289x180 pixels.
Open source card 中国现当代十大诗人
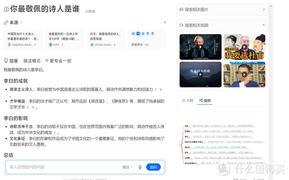(x=23, y=39)
